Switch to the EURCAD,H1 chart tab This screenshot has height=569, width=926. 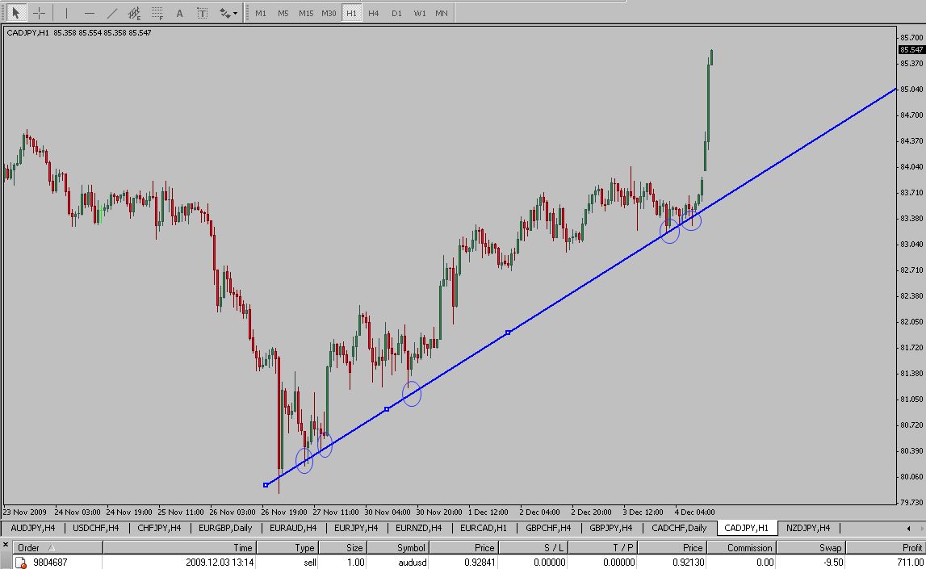[484, 528]
